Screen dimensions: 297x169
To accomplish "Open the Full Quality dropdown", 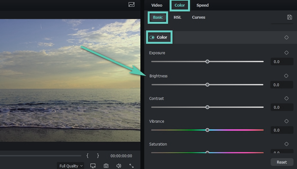I will coord(71,166).
